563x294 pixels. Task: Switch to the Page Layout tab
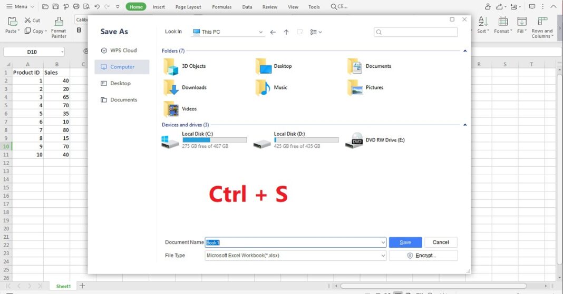coord(188,7)
